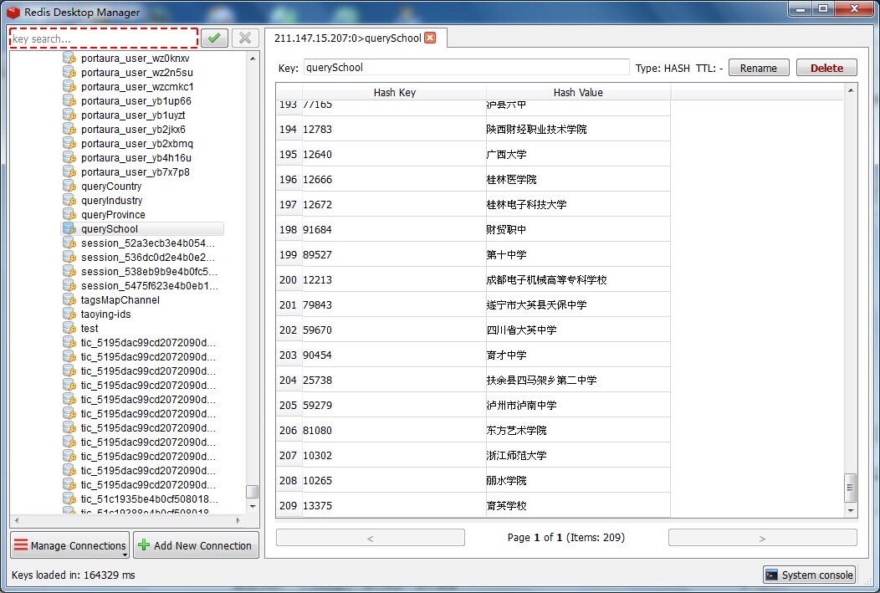
Task: Click the green plus icon on Add New Connection
Action: (144, 544)
